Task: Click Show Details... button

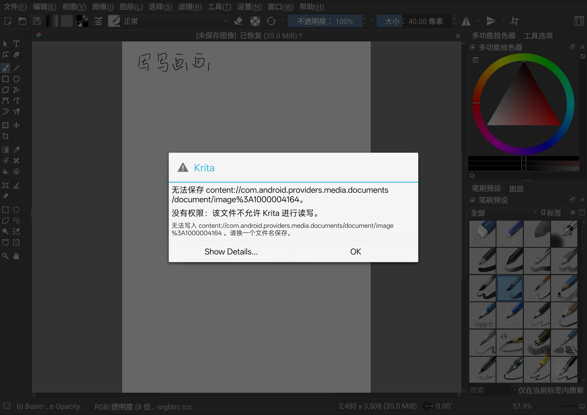Action: tap(231, 252)
